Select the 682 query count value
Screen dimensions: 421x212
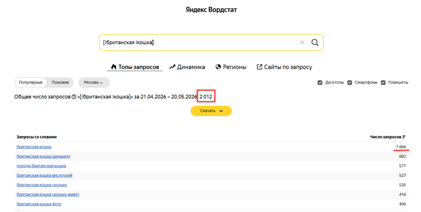402,156
